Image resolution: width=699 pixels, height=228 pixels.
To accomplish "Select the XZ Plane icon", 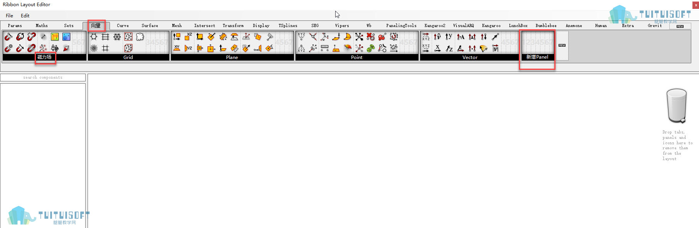I will [x=188, y=37].
